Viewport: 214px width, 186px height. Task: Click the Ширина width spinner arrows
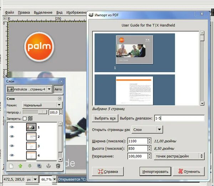pos(149,141)
